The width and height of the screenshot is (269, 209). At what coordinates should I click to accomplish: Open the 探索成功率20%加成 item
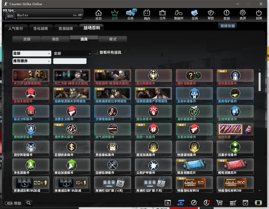[31, 184]
